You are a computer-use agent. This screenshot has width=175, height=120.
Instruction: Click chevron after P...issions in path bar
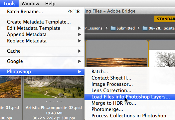pos(106,28)
